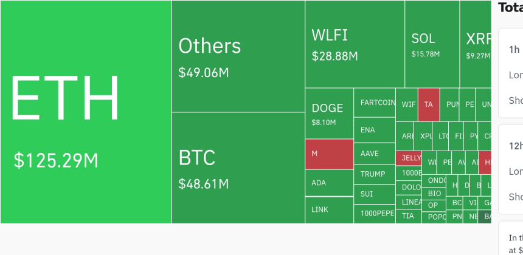Select the SOL $15.78M tile
The width and height of the screenshot is (523, 255).
tap(432, 44)
